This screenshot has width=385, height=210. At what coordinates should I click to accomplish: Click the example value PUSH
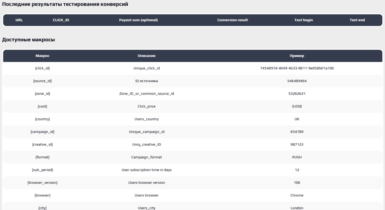(297, 157)
